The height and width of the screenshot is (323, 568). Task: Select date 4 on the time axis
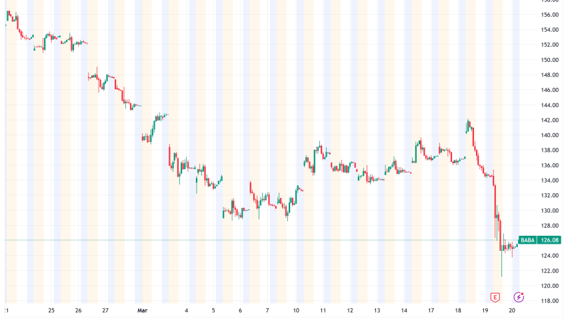point(187,310)
